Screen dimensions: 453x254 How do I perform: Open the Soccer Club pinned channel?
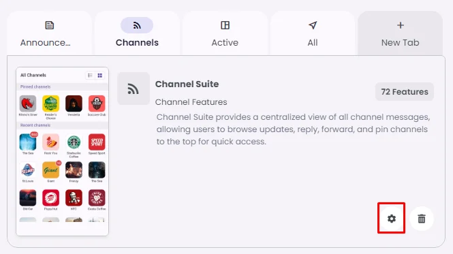point(97,104)
